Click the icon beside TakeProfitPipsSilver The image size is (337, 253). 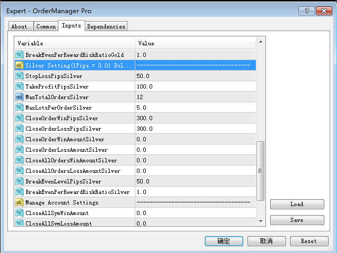click(19, 86)
